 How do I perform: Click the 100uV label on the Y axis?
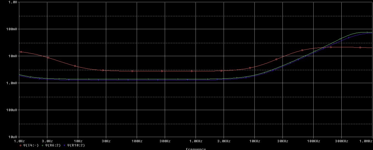click(12, 110)
